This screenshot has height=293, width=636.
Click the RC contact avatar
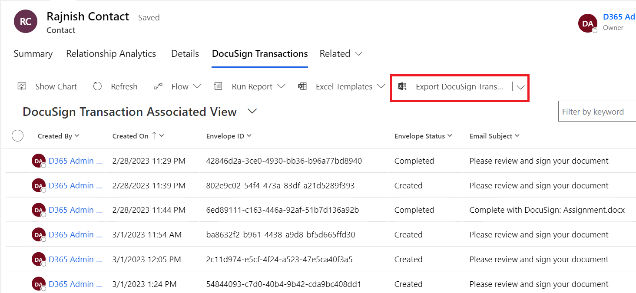point(26,22)
